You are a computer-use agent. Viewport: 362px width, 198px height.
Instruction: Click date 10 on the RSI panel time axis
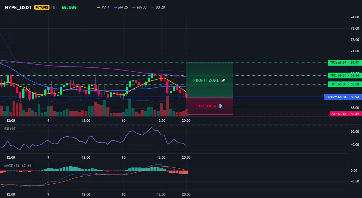(x=124, y=157)
